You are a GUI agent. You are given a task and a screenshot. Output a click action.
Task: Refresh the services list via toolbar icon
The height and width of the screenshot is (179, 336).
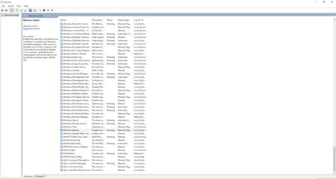[21, 10]
